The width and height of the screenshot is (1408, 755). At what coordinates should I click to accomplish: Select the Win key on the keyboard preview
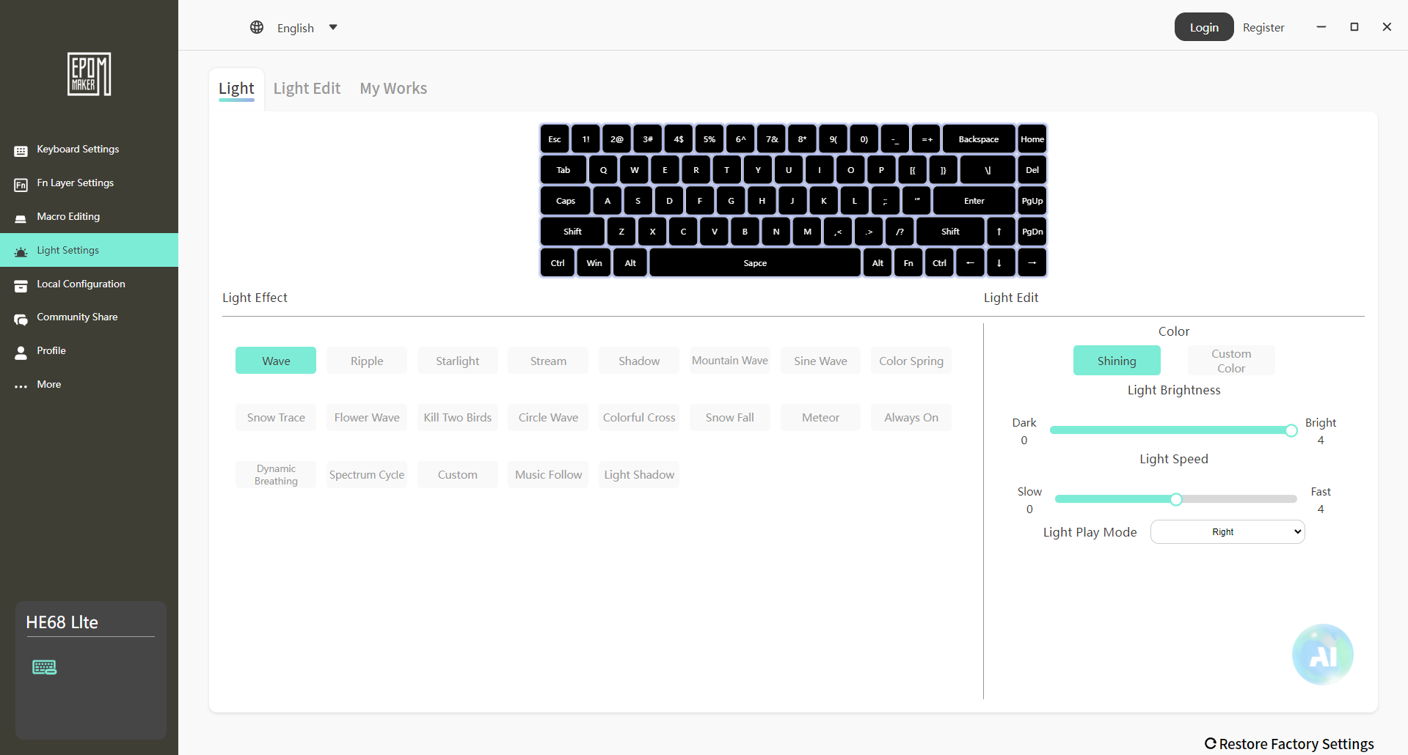(x=594, y=262)
